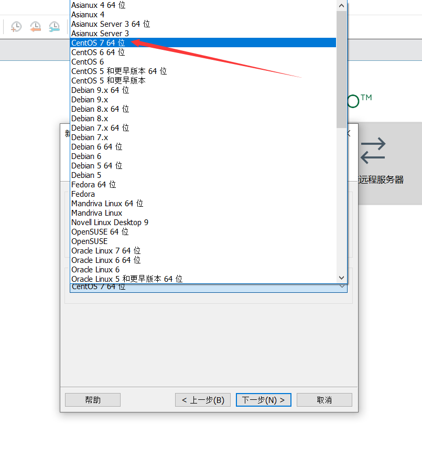Viewport: 422px width, 456px height.
Task: Pick the CentOS 6 entry
Action: pyautogui.click(x=203, y=61)
